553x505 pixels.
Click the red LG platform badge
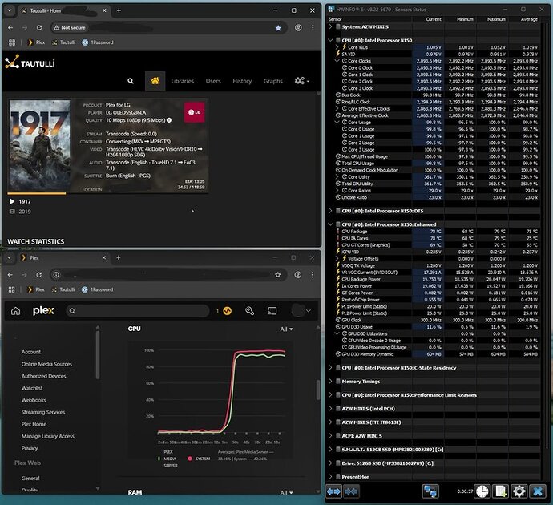pos(194,112)
